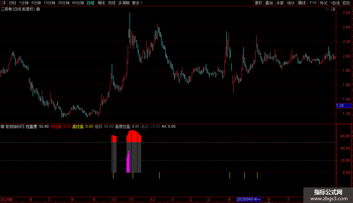
Task: Toggle the right side panel icon
Action: coord(333,9)
